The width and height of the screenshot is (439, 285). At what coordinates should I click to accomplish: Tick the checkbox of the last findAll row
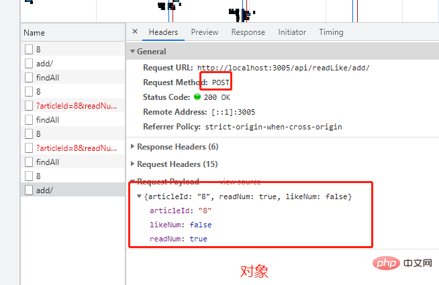click(29, 162)
